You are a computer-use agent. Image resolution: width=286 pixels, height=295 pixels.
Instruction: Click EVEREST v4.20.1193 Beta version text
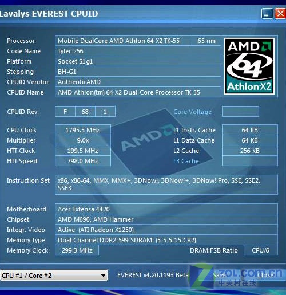pyautogui.click(x=153, y=275)
